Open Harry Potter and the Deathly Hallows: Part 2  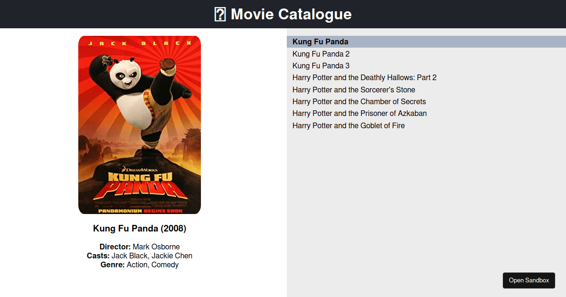[364, 77]
